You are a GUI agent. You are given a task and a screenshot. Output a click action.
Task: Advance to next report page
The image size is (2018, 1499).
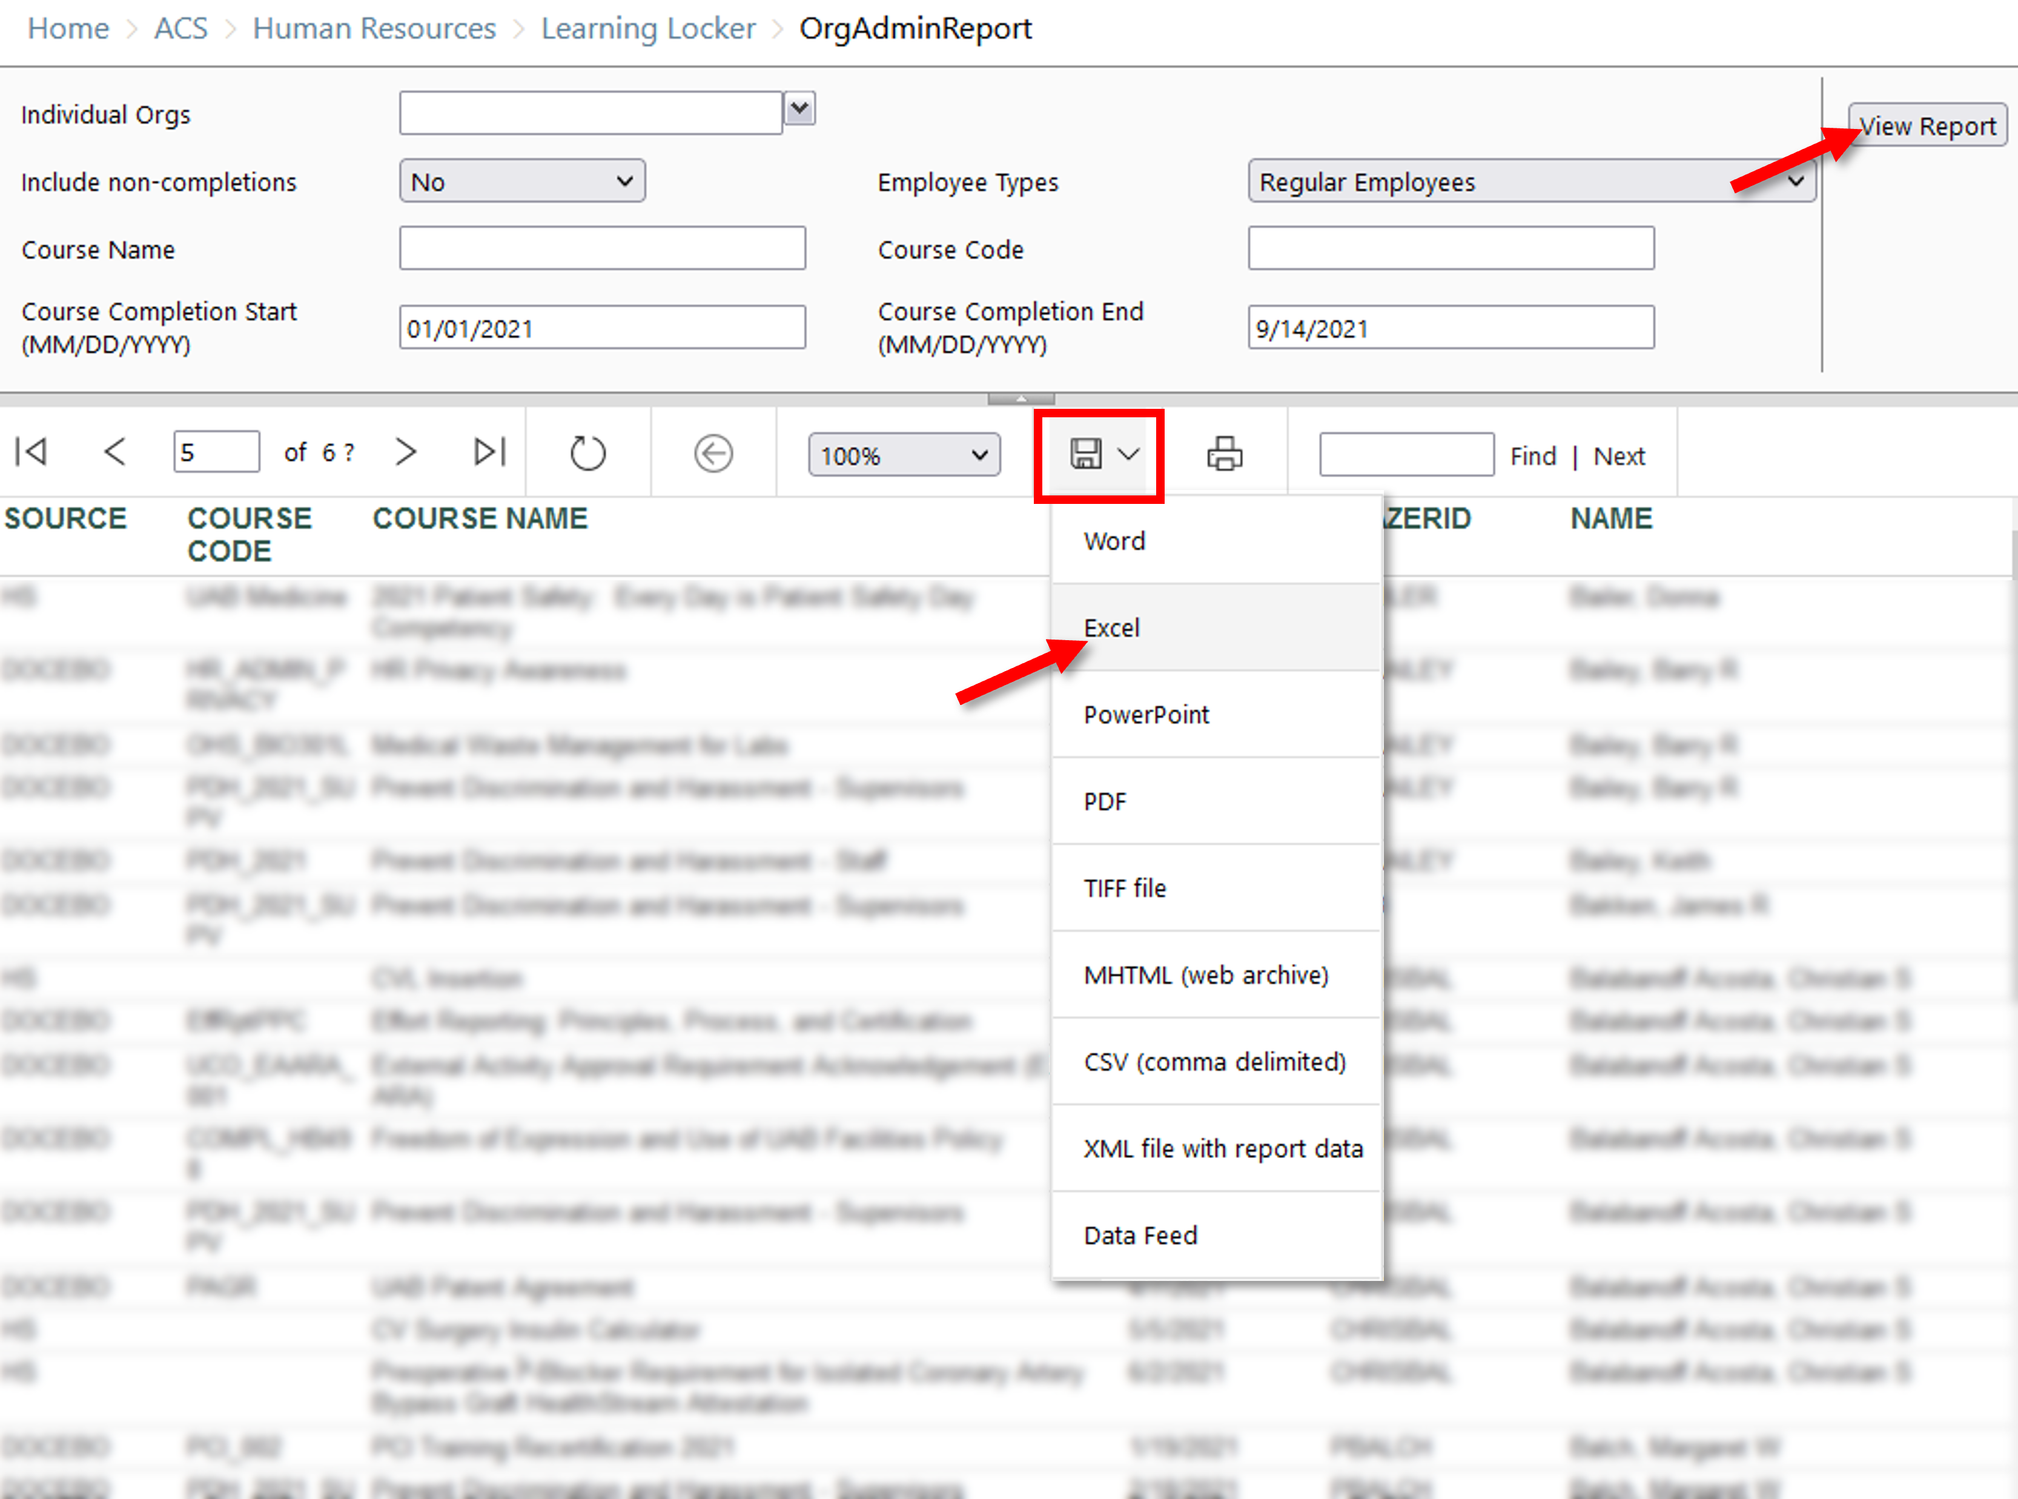point(406,452)
